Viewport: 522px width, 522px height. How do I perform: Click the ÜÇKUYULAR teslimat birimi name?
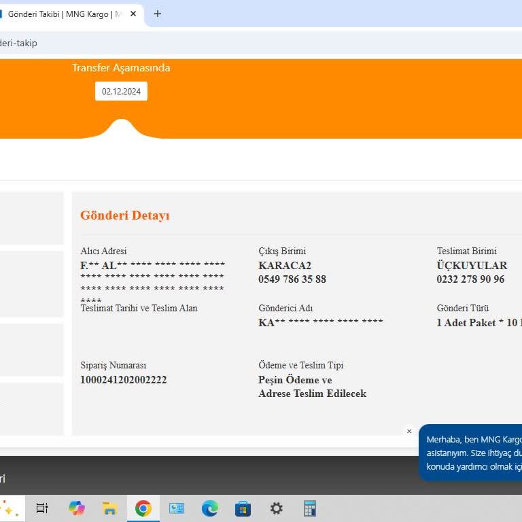tap(472, 266)
